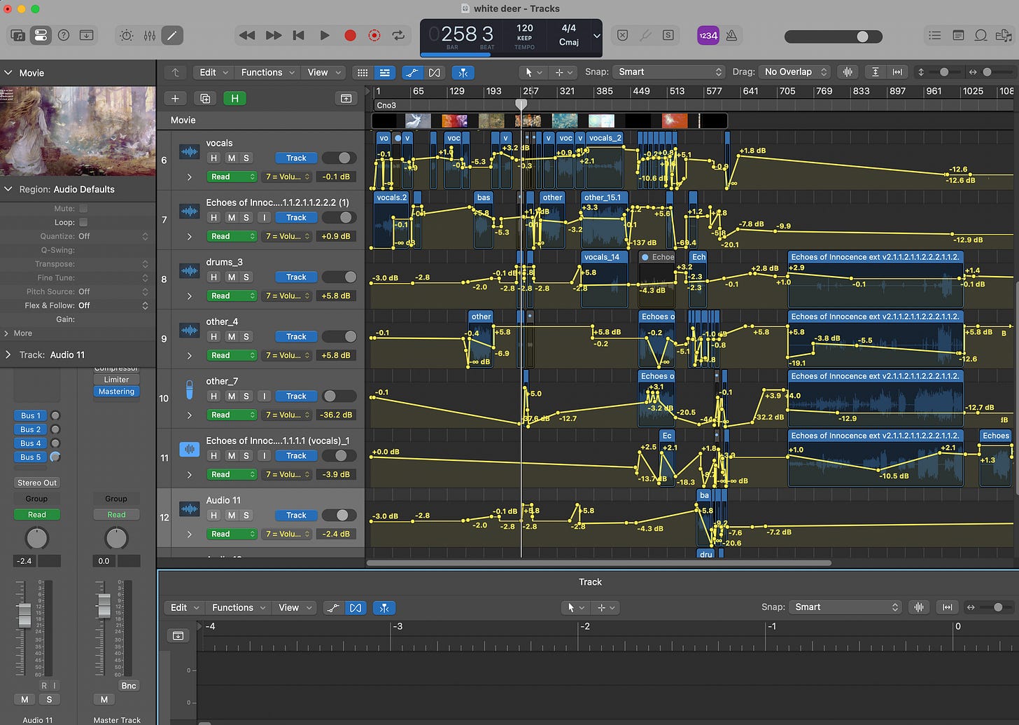
Task: Toggle Show Automation button in Tracks toolbar
Action: coord(412,72)
